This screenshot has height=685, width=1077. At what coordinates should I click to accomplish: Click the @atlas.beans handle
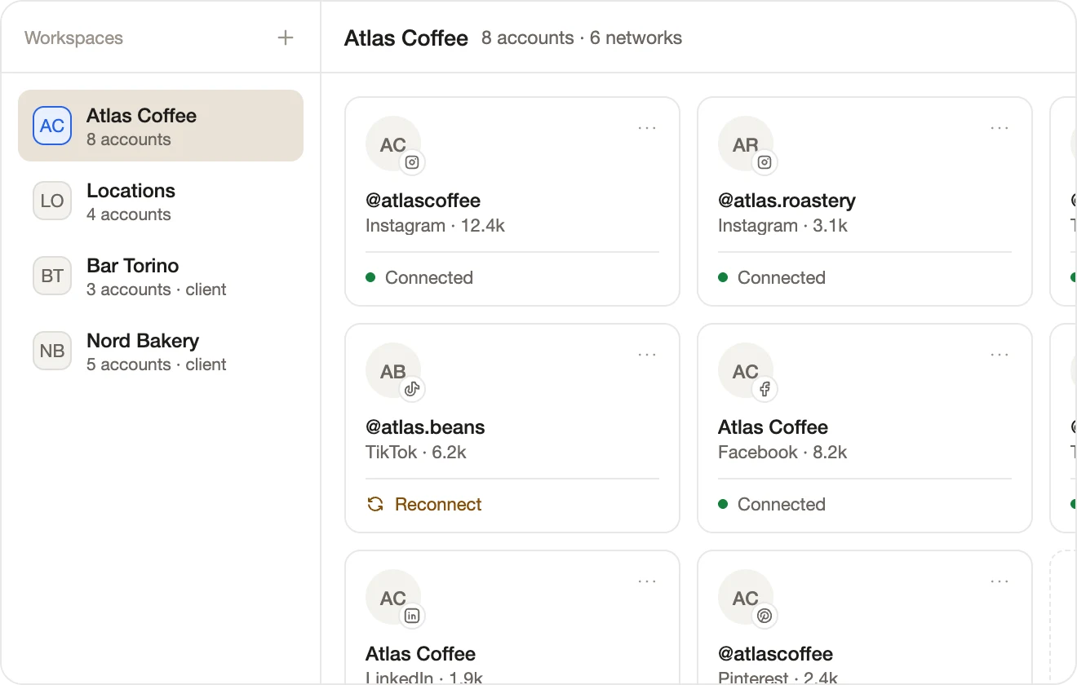pyautogui.click(x=425, y=427)
